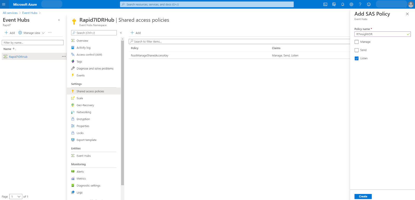Click the Events lightning icon

(x=73, y=75)
